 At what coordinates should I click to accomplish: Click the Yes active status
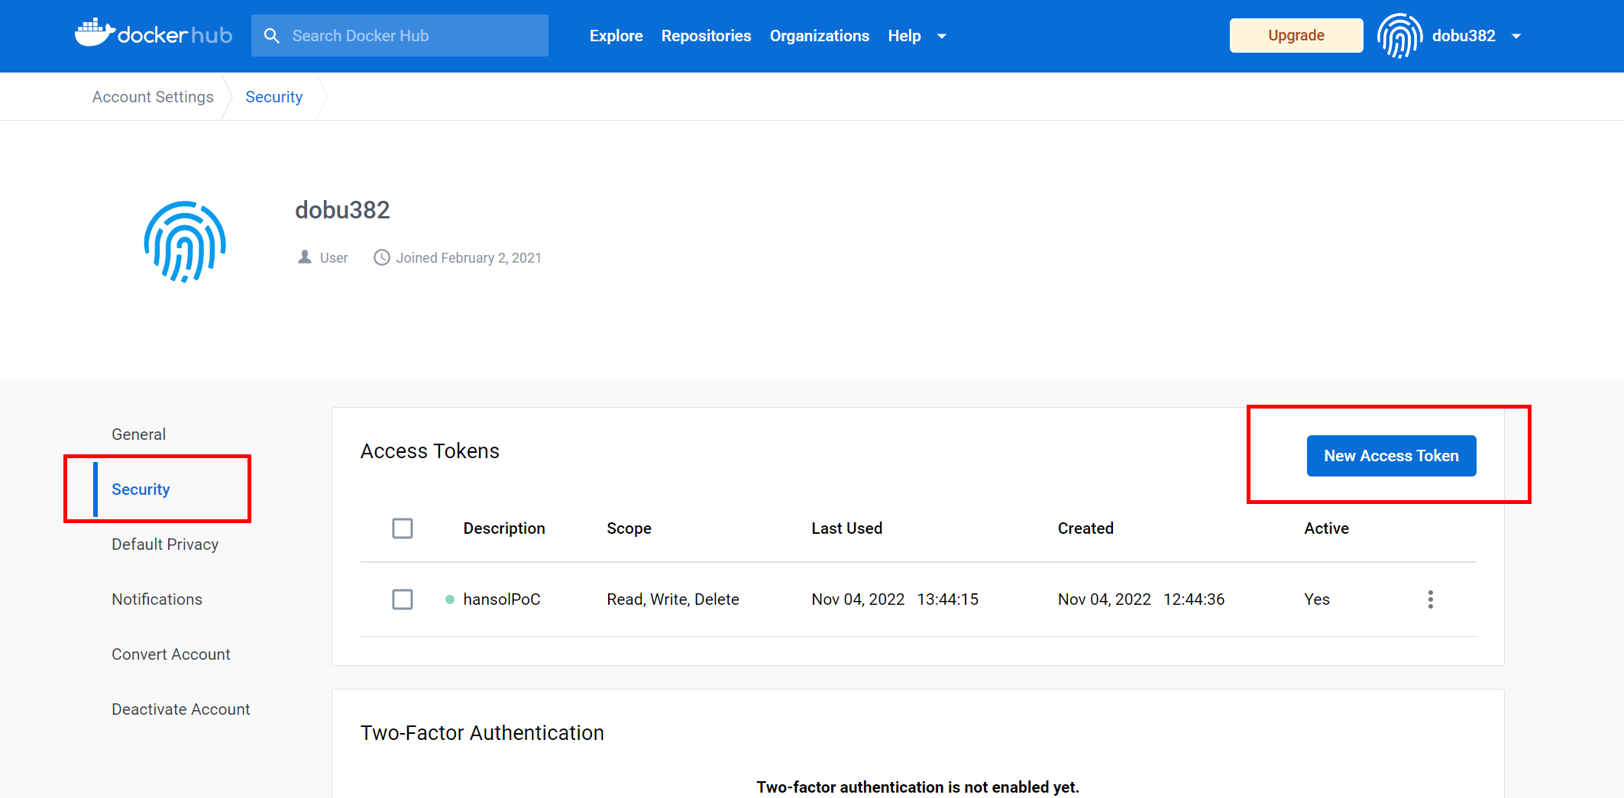(x=1316, y=599)
